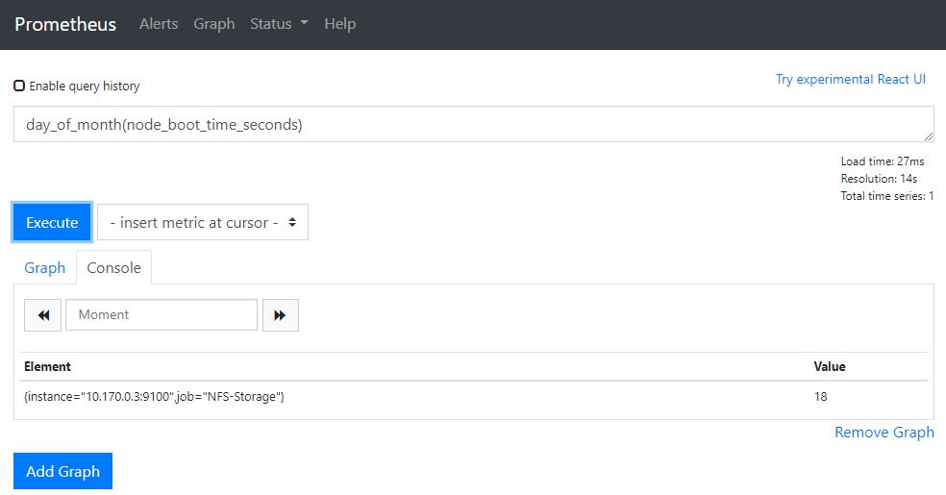This screenshot has width=946, height=495.
Task: Click the result value 18
Action: 820,396
